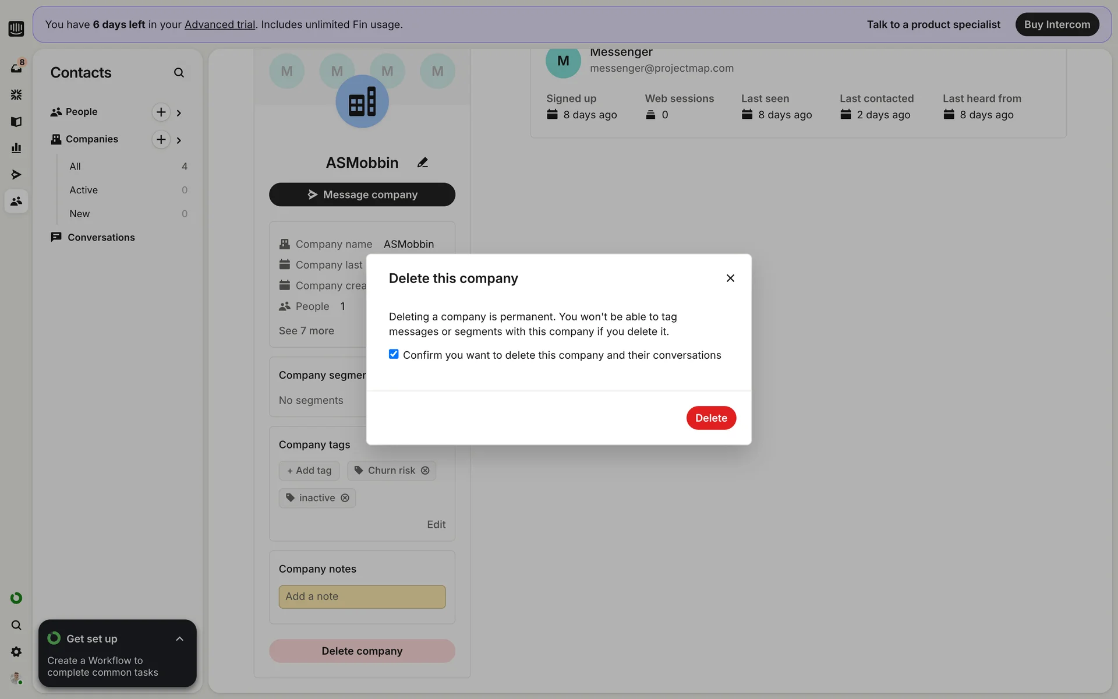Viewport: 1118px width, 699px height.
Task: Close the Delete this company dialog
Action: (x=730, y=278)
